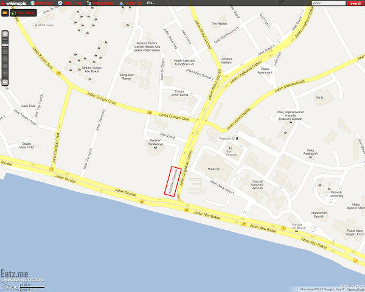The width and height of the screenshot is (365, 292).
Task: Click the red H hospital marker
Action: pos(231,148)
